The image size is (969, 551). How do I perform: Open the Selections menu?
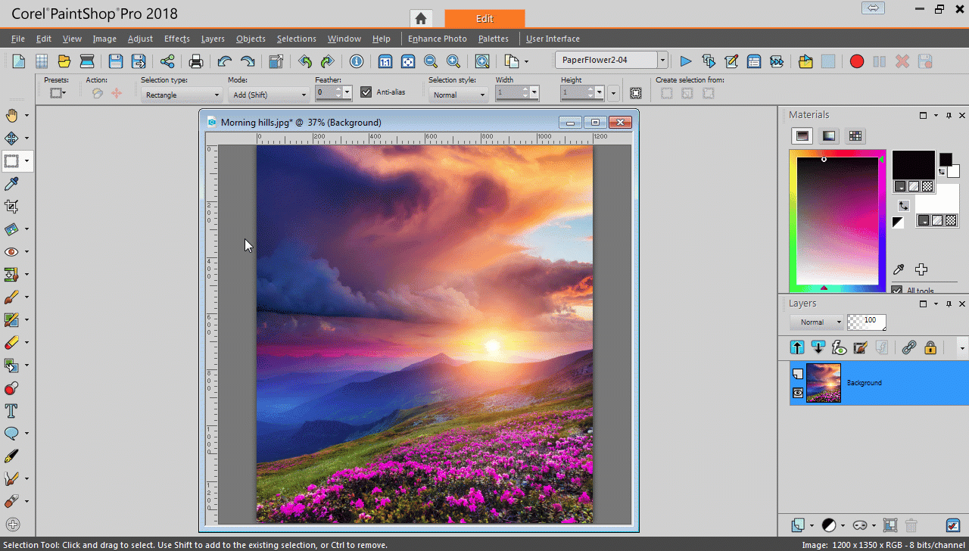[296, 39]
